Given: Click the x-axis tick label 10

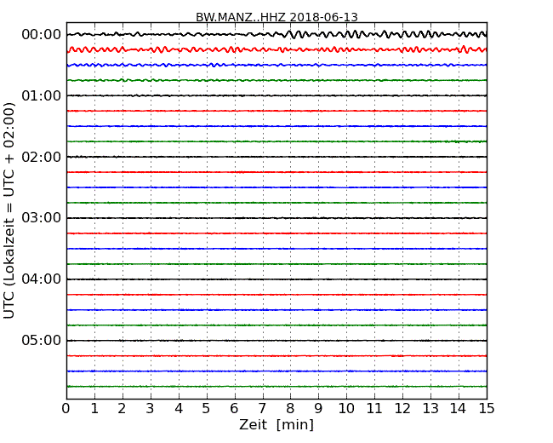Looking at the screenshot, I should tap(346, 409).
